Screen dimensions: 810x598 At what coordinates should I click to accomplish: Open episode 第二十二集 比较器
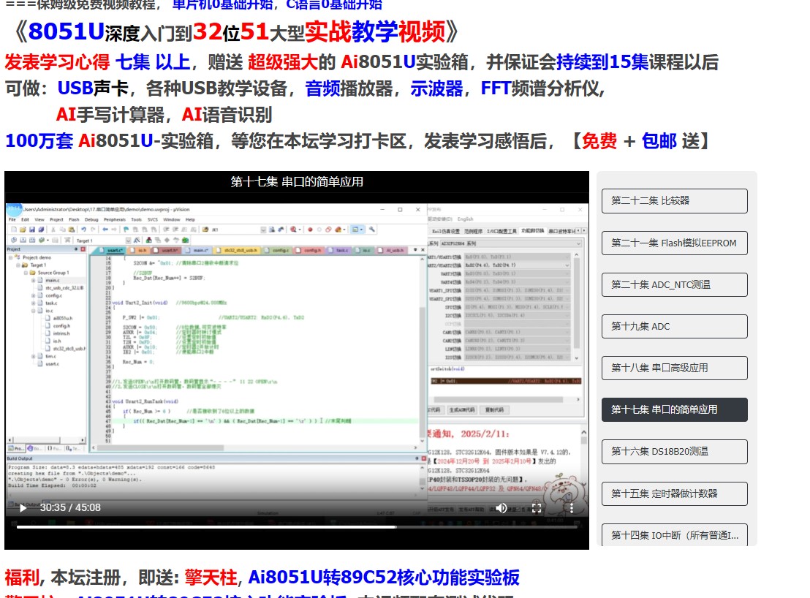[x=674, y=201]
